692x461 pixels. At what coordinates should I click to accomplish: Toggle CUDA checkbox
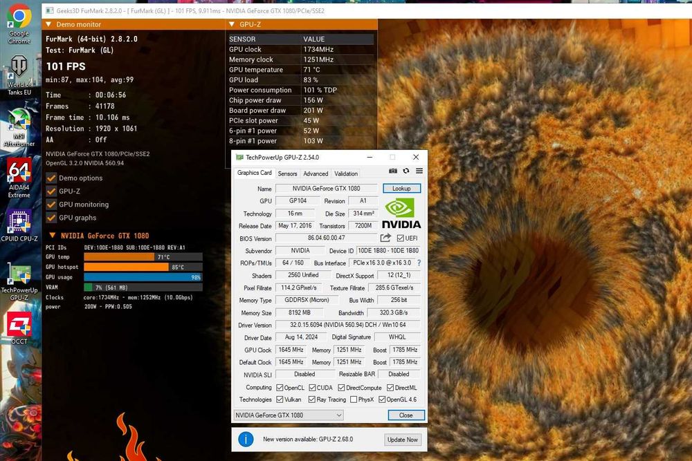(x=312, y=388)
